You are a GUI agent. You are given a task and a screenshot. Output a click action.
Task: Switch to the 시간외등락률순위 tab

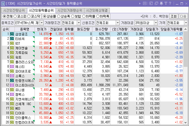pos(41,11)
